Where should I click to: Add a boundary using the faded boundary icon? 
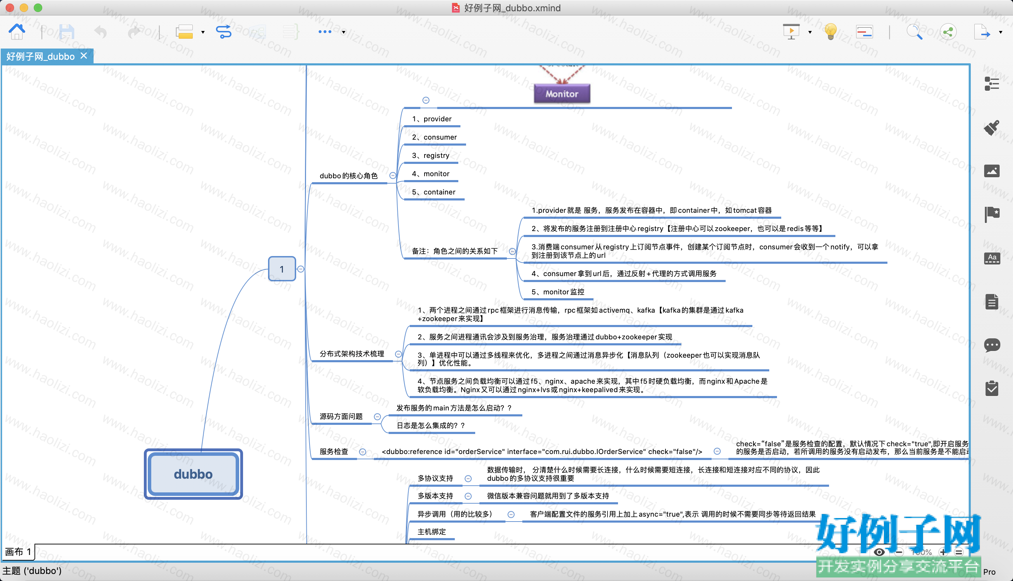tap(257, 32)
